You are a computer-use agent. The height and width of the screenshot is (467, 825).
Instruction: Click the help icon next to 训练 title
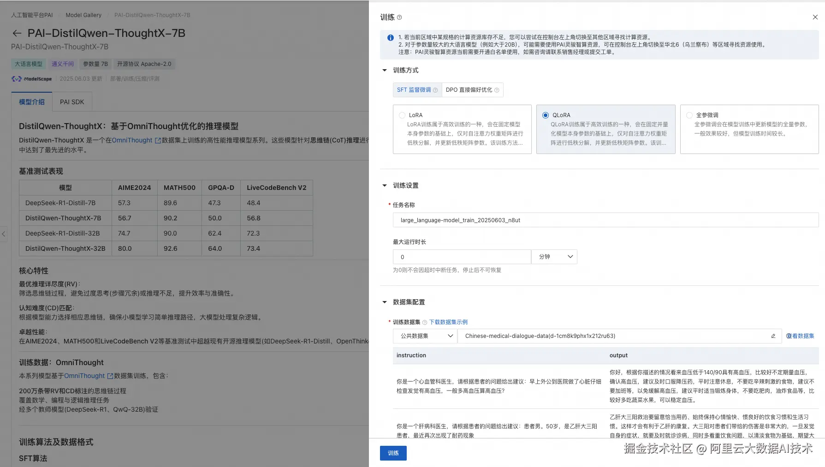pos(399,18)
